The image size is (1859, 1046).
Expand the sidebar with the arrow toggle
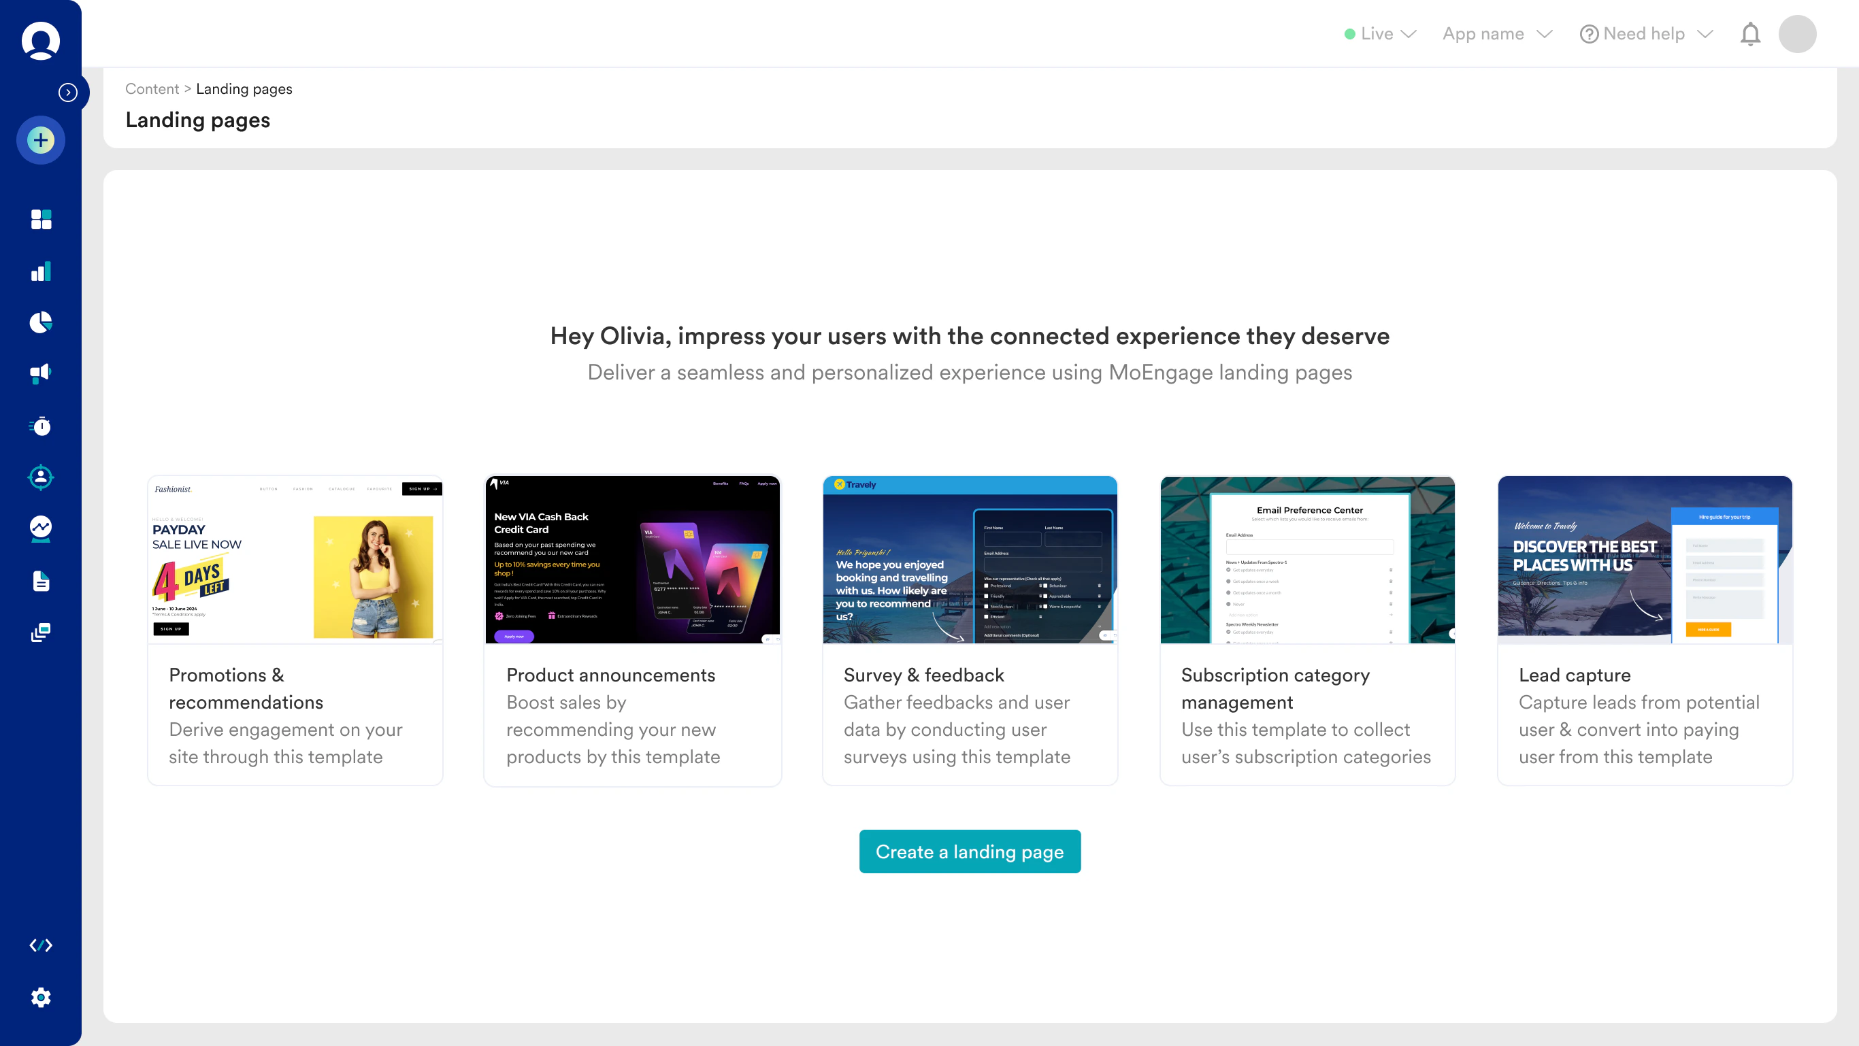tap(68, 92)
